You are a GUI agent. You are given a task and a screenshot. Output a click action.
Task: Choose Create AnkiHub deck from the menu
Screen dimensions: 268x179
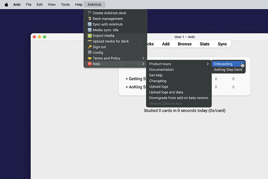pyautogui.click(x=115, y=13)
